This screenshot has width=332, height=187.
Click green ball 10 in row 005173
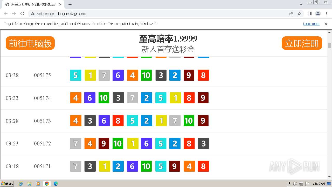click(x=189, y=121)
